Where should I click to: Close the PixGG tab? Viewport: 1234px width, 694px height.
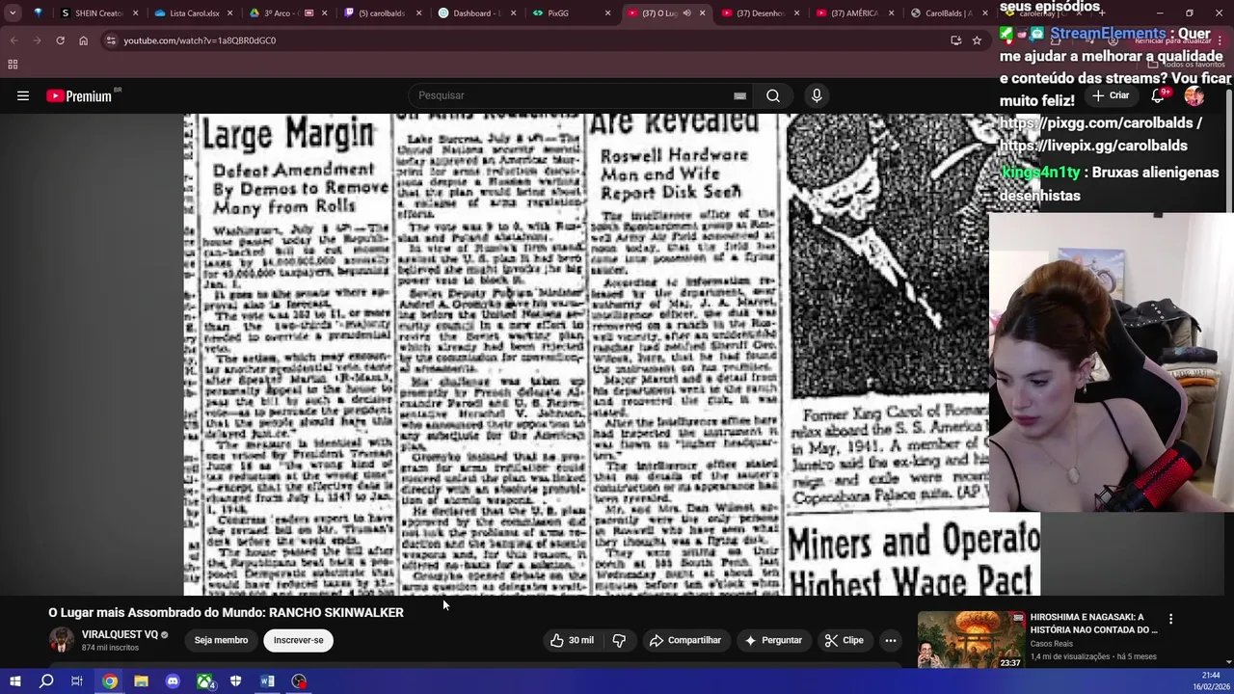tap(607, 13)
